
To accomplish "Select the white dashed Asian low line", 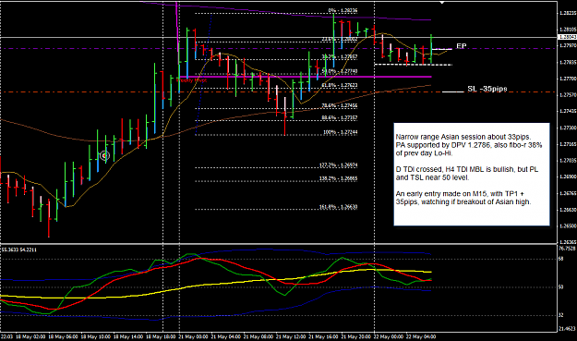I will coord(413,65).
